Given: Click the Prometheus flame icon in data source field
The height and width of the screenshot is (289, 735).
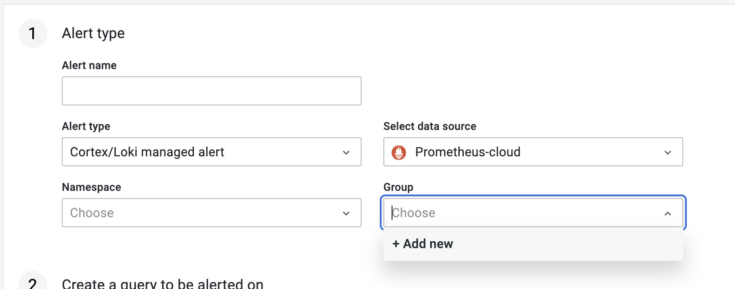Looking at the screenshot, I should click(399, 153).
